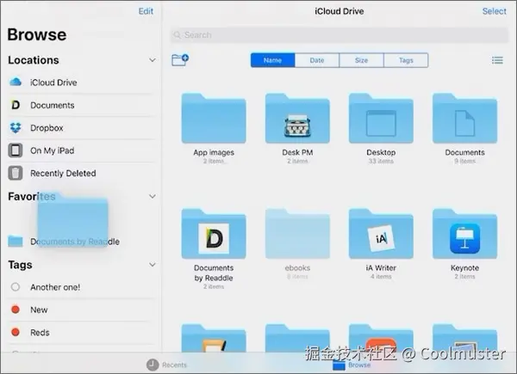The width and height of the screenshot is (517, 374).
Task: Sort files by Size
Action: (361, 60)
